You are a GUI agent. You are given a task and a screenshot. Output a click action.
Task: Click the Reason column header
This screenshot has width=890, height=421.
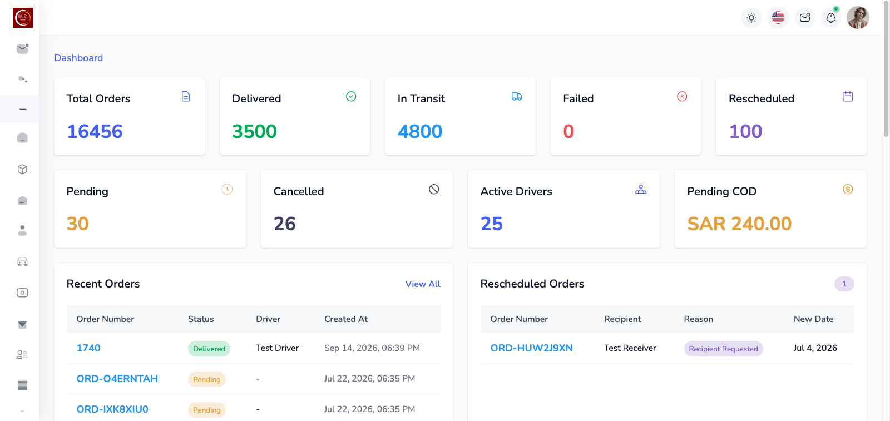tap(699, 319)
